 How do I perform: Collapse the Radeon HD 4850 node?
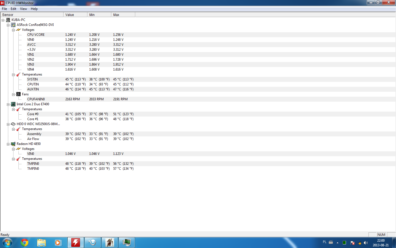[8, 144]
